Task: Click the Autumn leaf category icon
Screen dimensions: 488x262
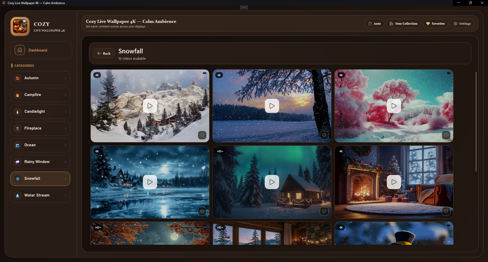Action: point(18,78)
